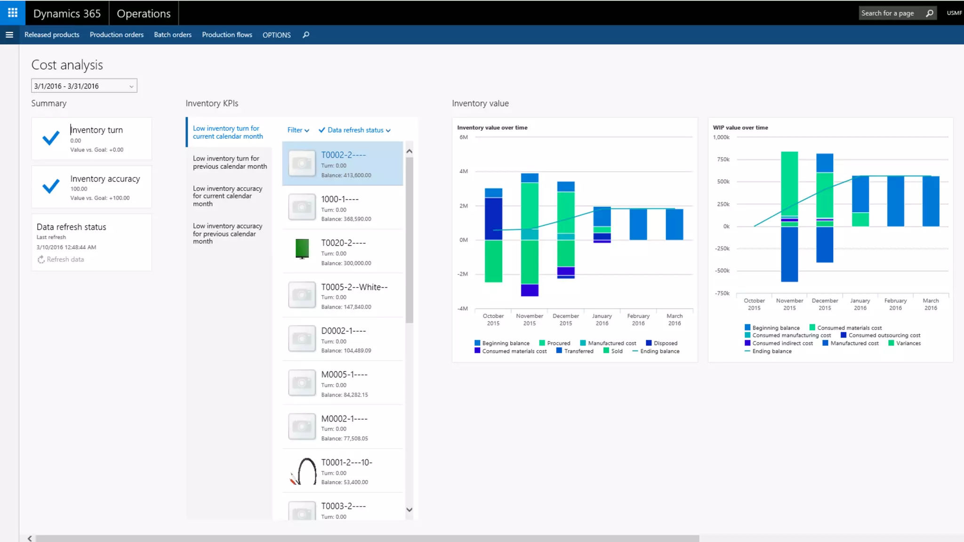Screen dimensions: 964x542
Task: Open the app launcher waffle icon
Action: [x=13, y=13]
